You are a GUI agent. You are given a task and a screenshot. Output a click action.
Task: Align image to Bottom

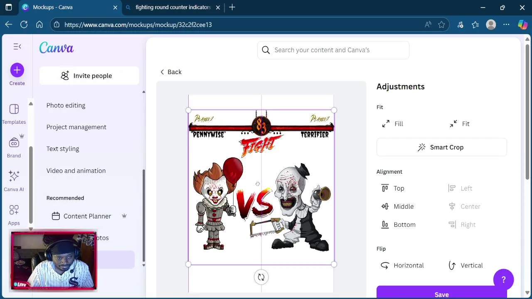click(398, 225)
